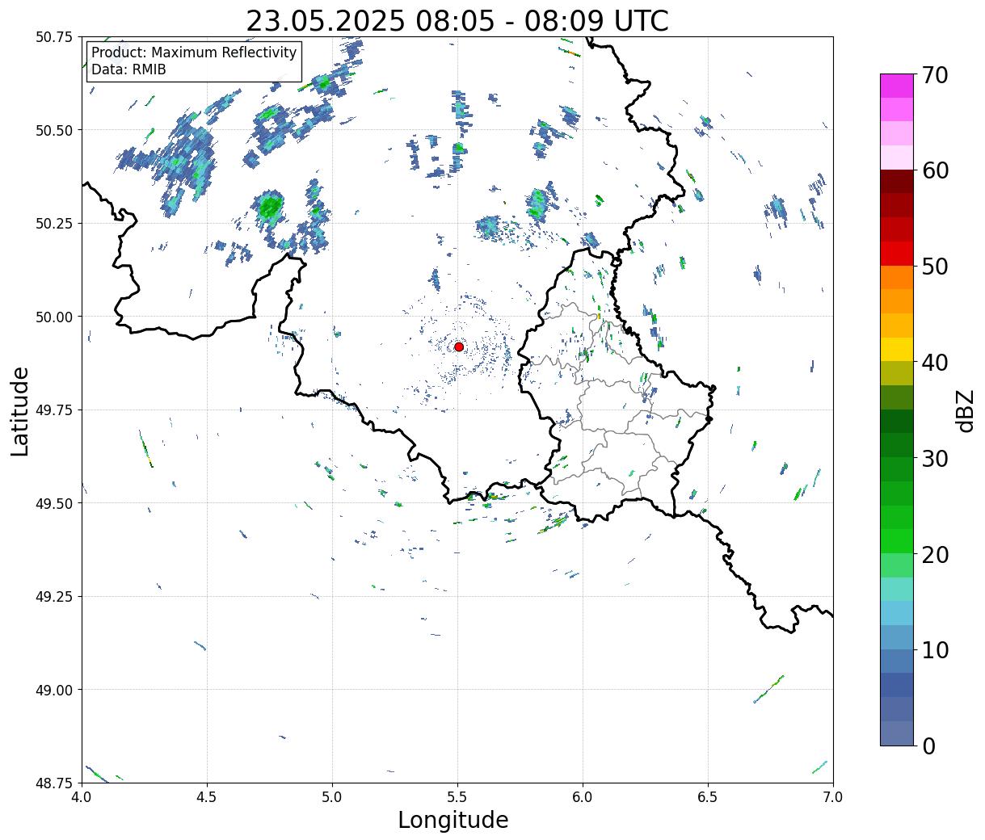
Task: Click latitude tick label 49.25
Action: point(54,597)
